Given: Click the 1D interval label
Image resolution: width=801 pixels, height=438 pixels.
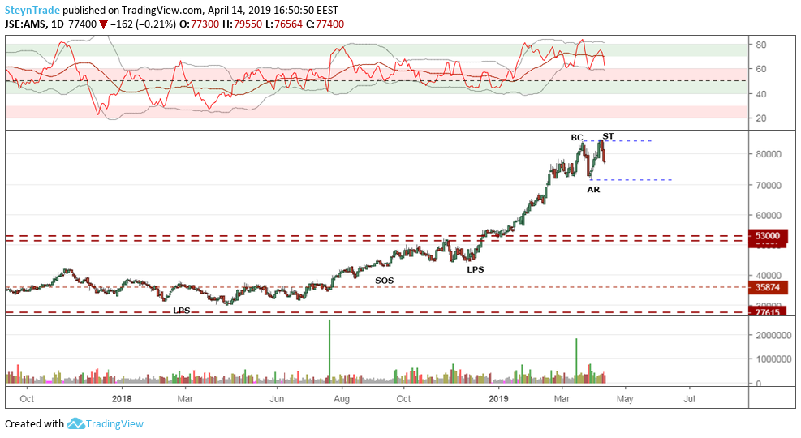Looking at the screenshot, I should tap(57, 24).
